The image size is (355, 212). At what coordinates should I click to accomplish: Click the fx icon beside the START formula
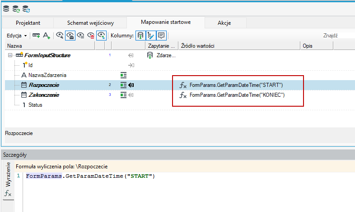pyautogui.click(x=183, y=85)
